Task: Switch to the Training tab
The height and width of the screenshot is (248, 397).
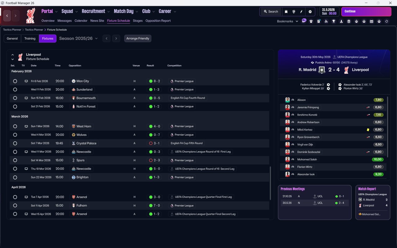Action: coord(30,38)
